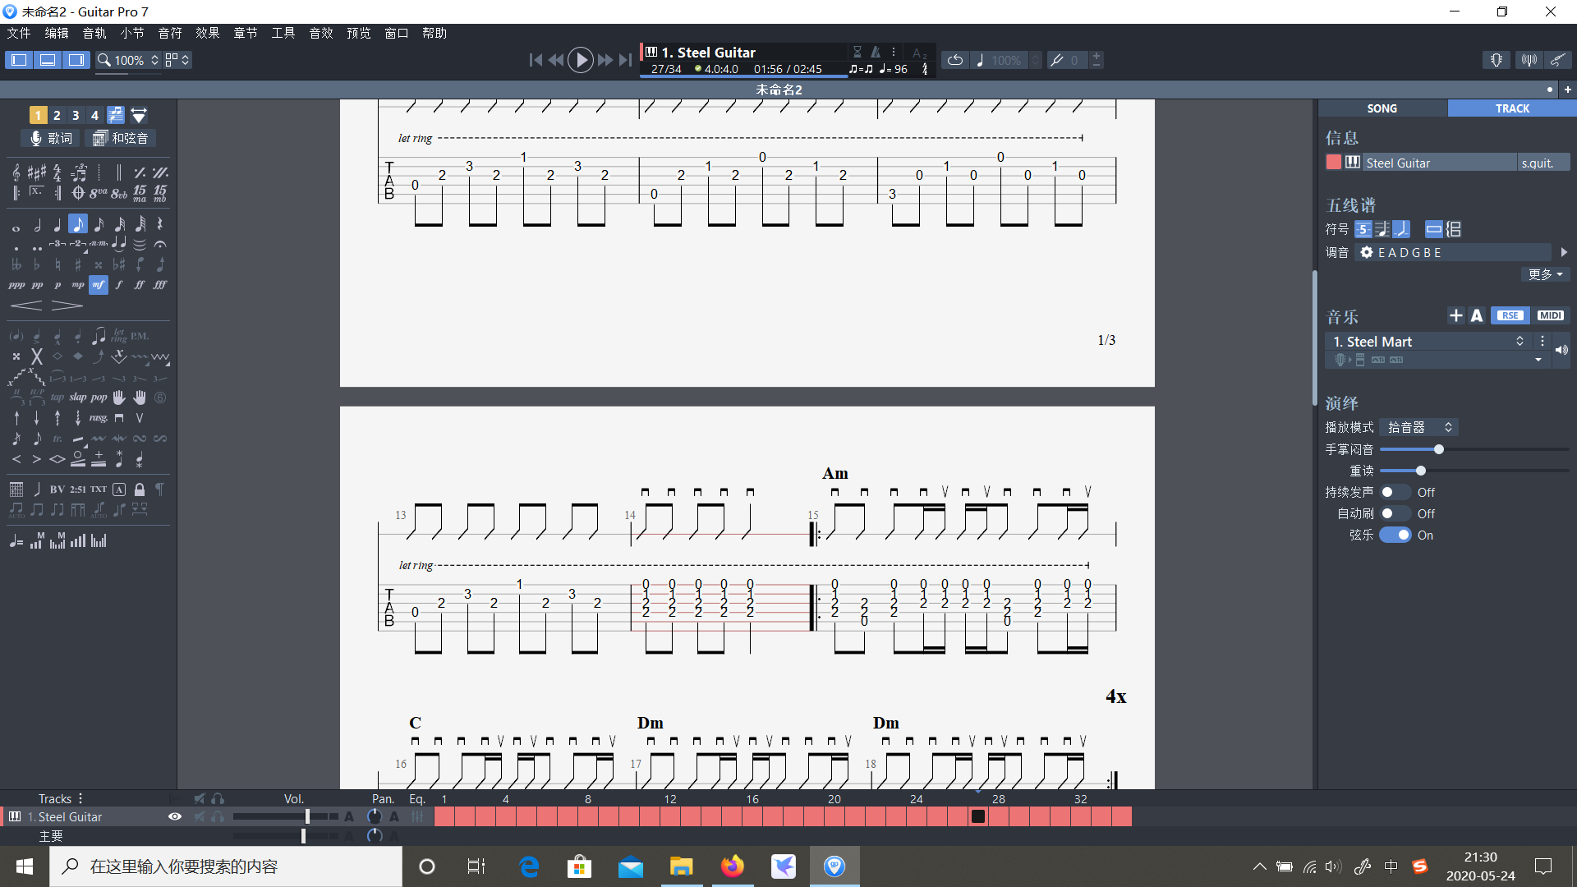Open the chord diagram grid icon
This screenshot has width=1577, height=887.
[x=16, y=489]
